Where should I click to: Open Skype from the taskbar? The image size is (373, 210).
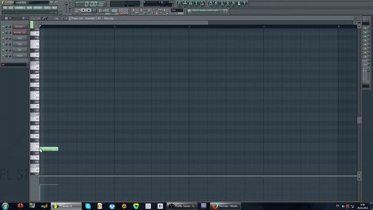88,206
